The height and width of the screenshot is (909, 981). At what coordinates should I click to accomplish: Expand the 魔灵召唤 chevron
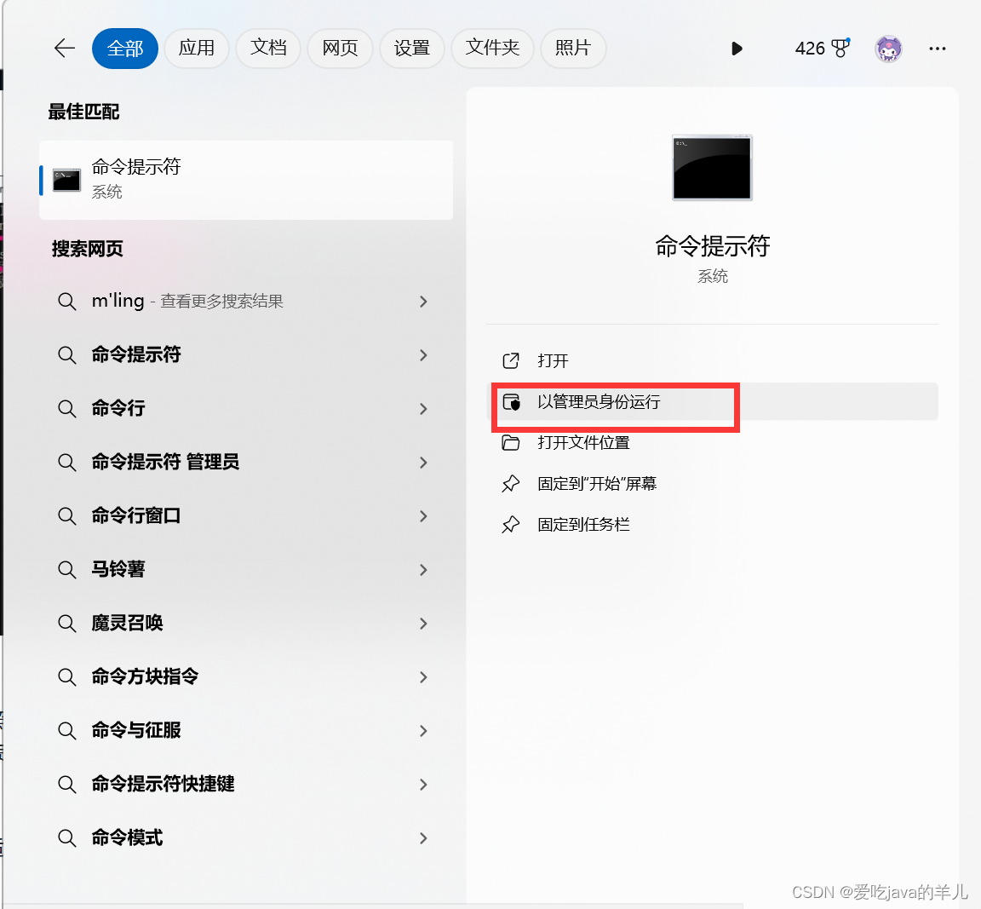click(x=423, y=624)
